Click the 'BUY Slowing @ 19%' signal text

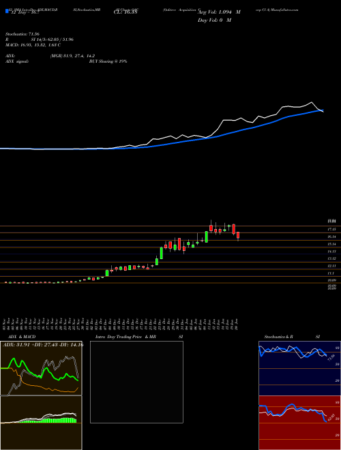(108, 61)
